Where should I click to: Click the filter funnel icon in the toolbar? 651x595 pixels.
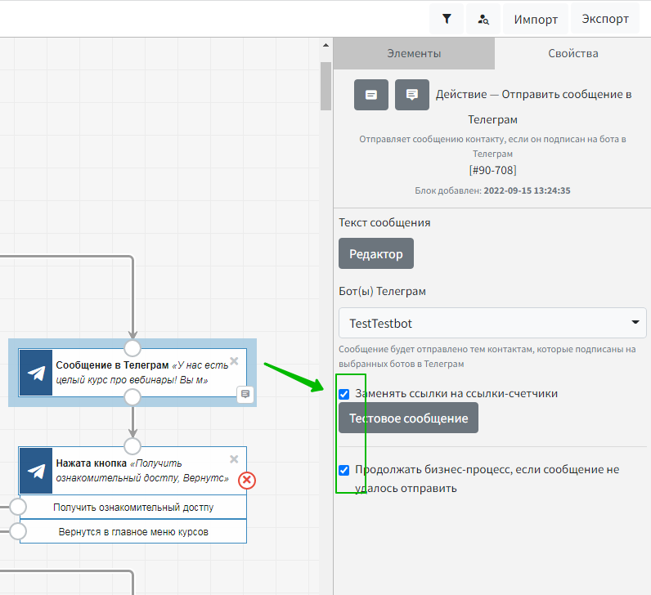coord(447,19)
